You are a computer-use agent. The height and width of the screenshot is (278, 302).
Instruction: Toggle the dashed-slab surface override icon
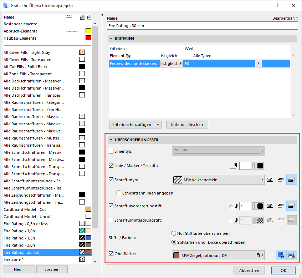292,255
